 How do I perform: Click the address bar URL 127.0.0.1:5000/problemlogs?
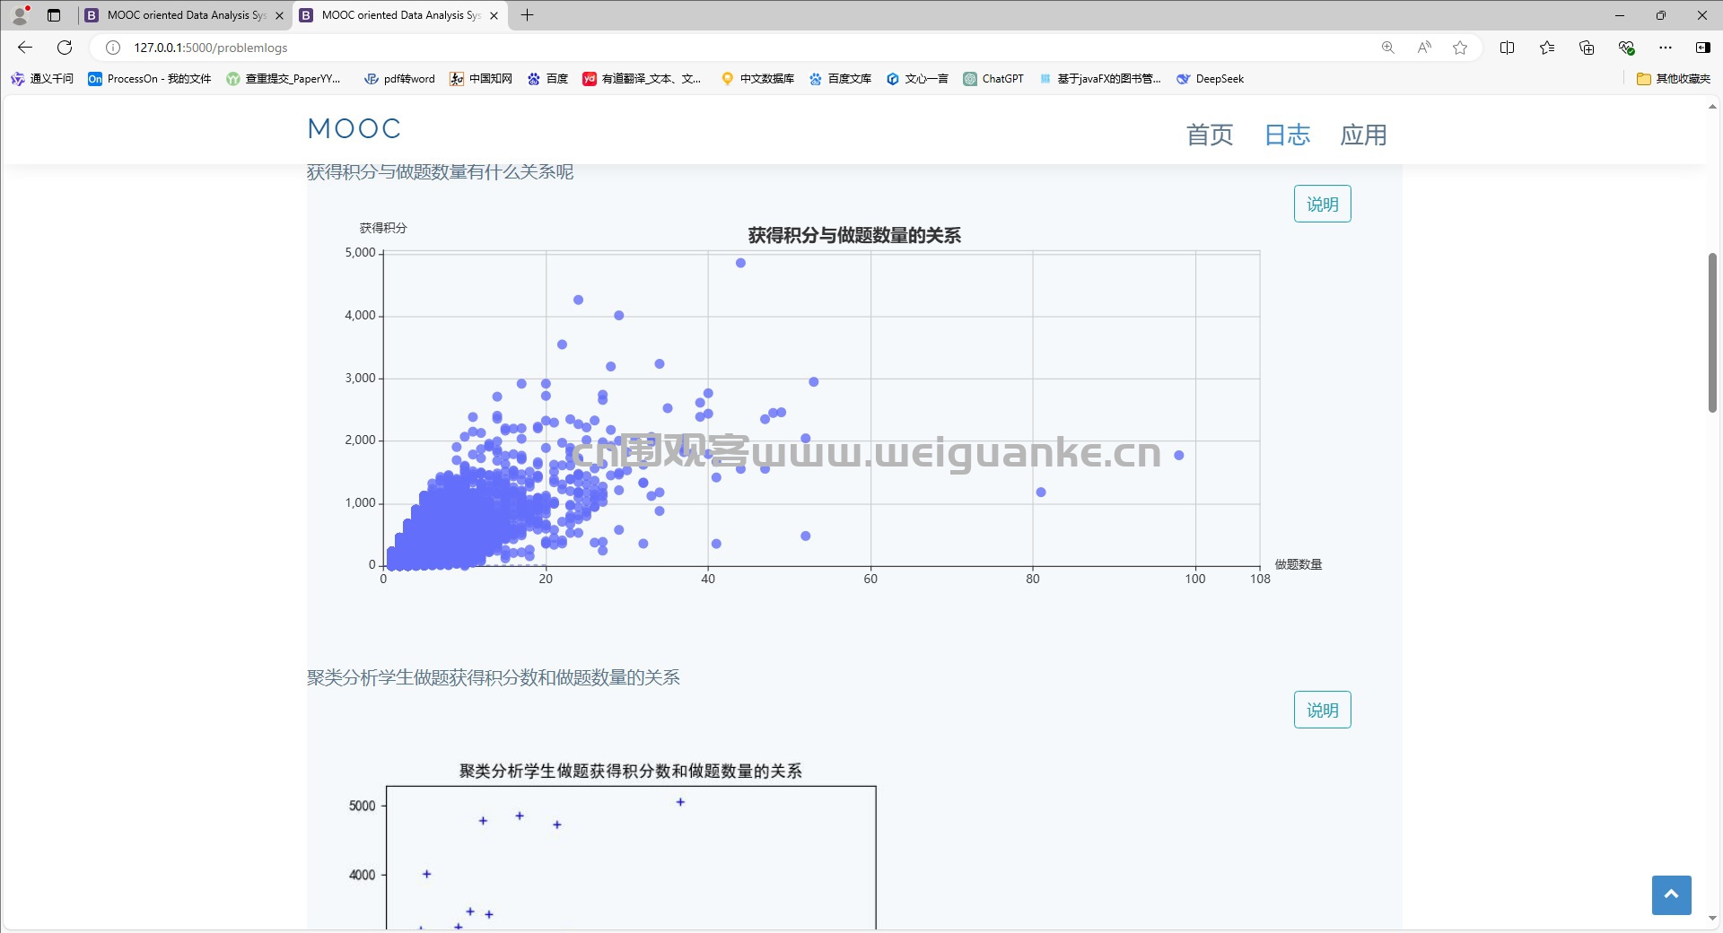(x=211, y=48)
